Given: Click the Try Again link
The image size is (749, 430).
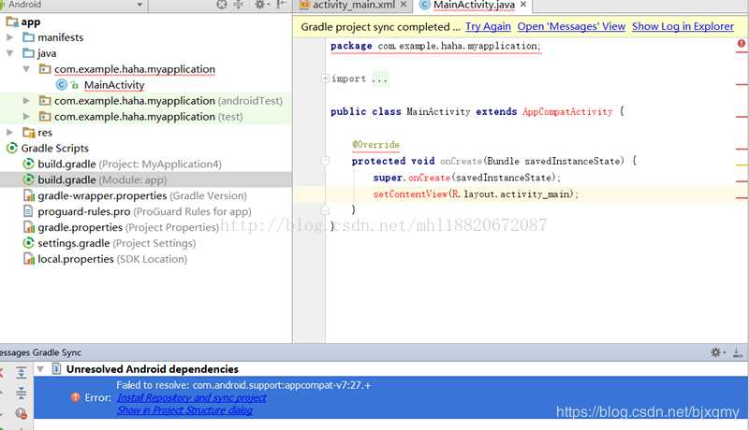Looking at the screenshot, I should (x=488, y=27).
